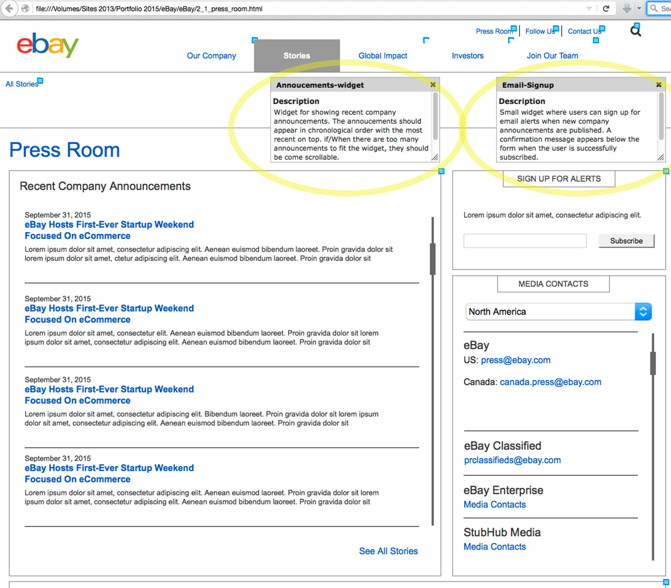The width and height of the screenshot is (671, 588).
Task: Open note icon on Recent Company Announcements panel corner
Action: tap(441, 171)
